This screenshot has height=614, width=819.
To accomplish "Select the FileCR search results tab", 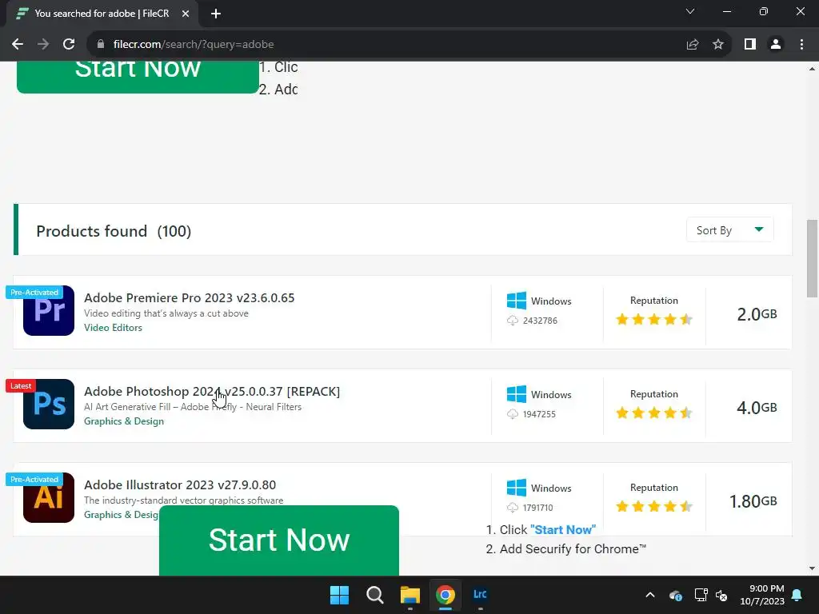I will tap(102, 14).
